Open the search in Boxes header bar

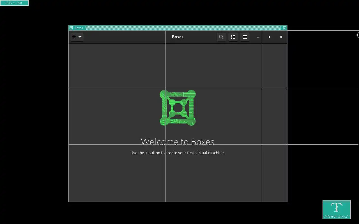pyautogui.click(x=221, y=37)
